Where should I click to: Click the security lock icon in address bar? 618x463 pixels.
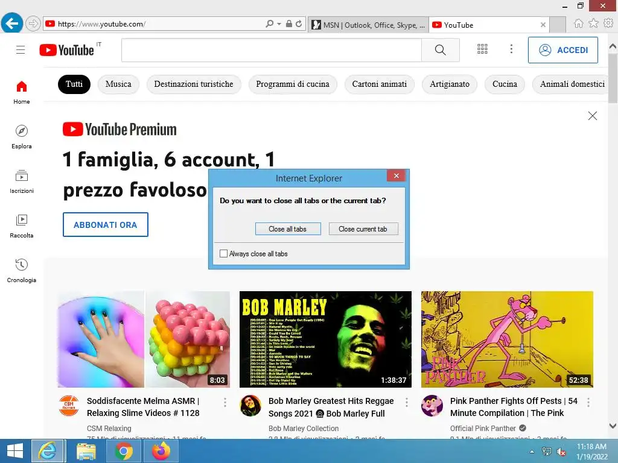coord(289,24)
